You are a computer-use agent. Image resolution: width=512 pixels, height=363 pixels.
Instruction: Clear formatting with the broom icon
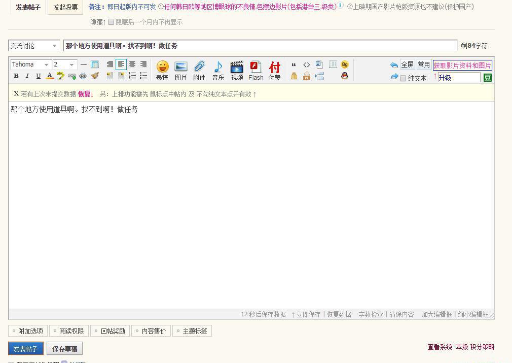(95, 76)
